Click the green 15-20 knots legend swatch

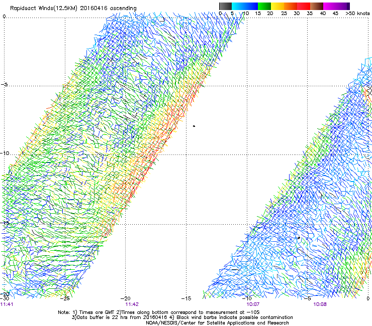[x=264, y=6]
